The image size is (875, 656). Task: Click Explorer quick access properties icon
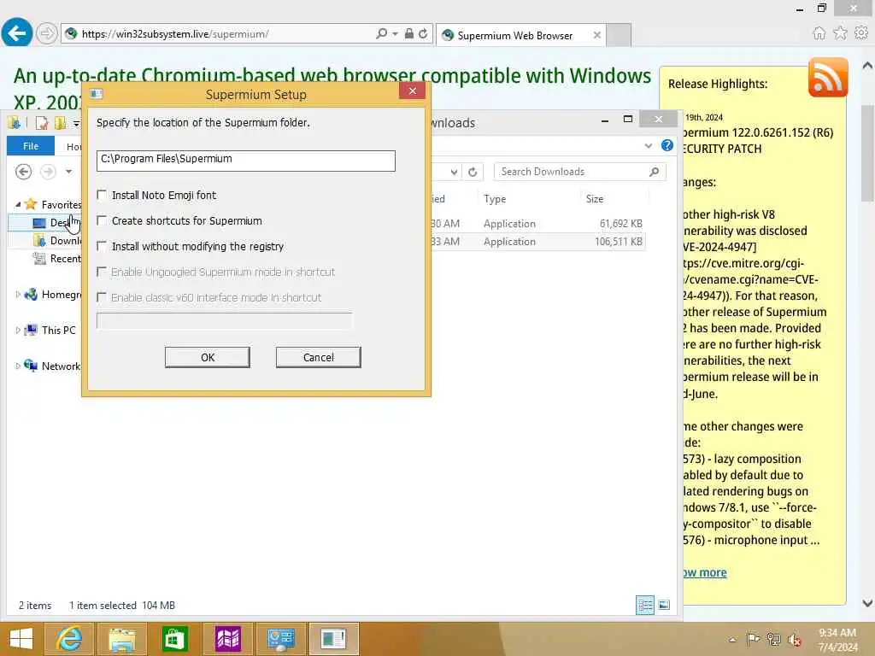42,122
